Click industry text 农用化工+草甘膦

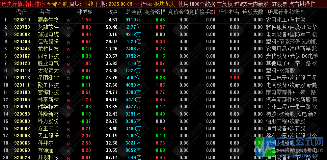(x=286, y=20)
